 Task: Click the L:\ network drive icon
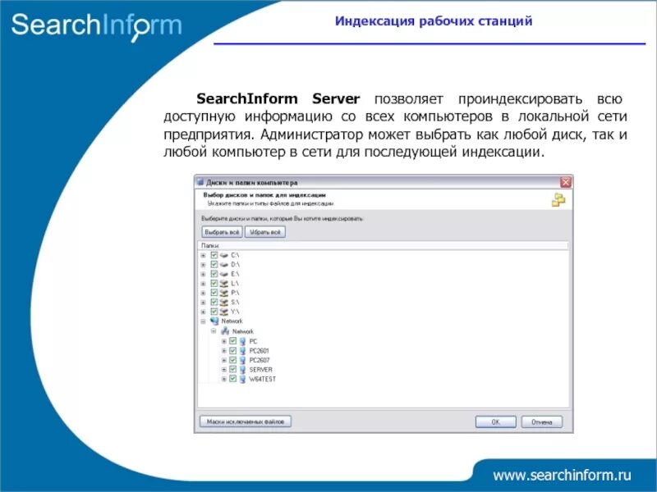point(223,284)
